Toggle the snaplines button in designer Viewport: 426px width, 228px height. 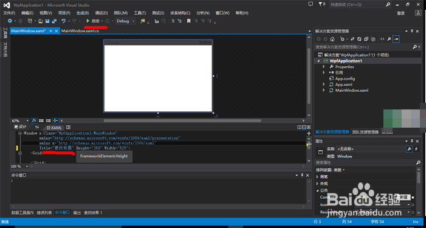coord(55,120)
